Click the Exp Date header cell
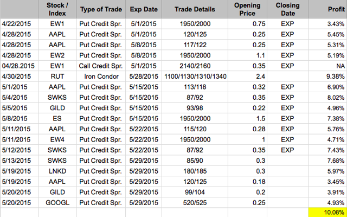347x217 pixels. point(144,9)
